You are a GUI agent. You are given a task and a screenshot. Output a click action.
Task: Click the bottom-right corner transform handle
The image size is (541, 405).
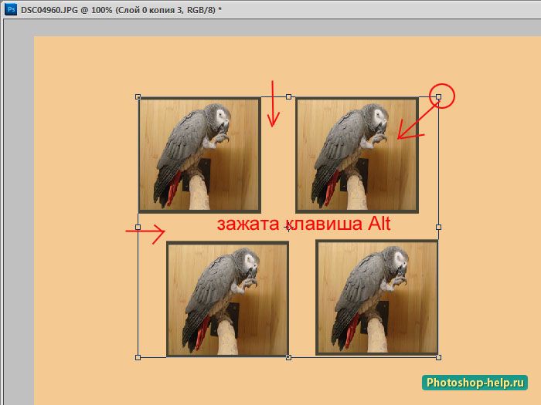pyautogui.click(x=438, y=357)
